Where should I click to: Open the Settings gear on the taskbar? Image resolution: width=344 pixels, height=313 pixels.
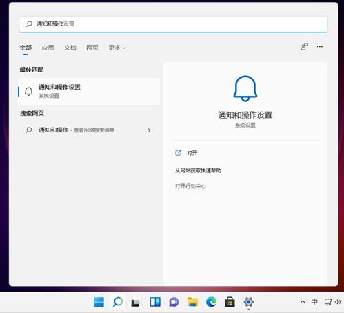click(x=249, y=302)
